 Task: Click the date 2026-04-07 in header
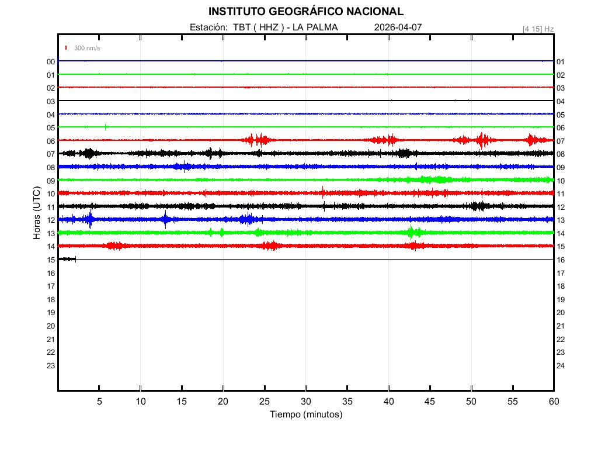point(398,27)
